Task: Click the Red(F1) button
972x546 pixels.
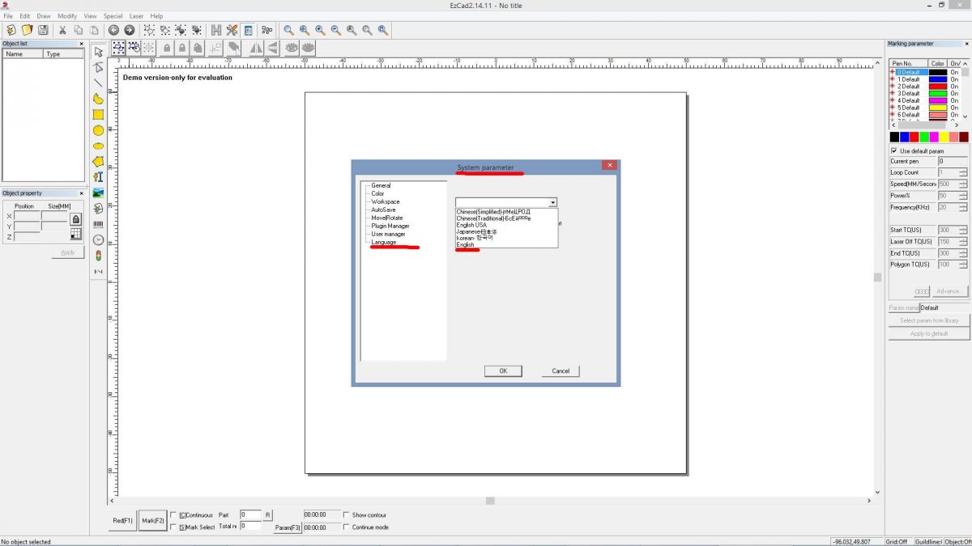Action: [x=122, y=521]
